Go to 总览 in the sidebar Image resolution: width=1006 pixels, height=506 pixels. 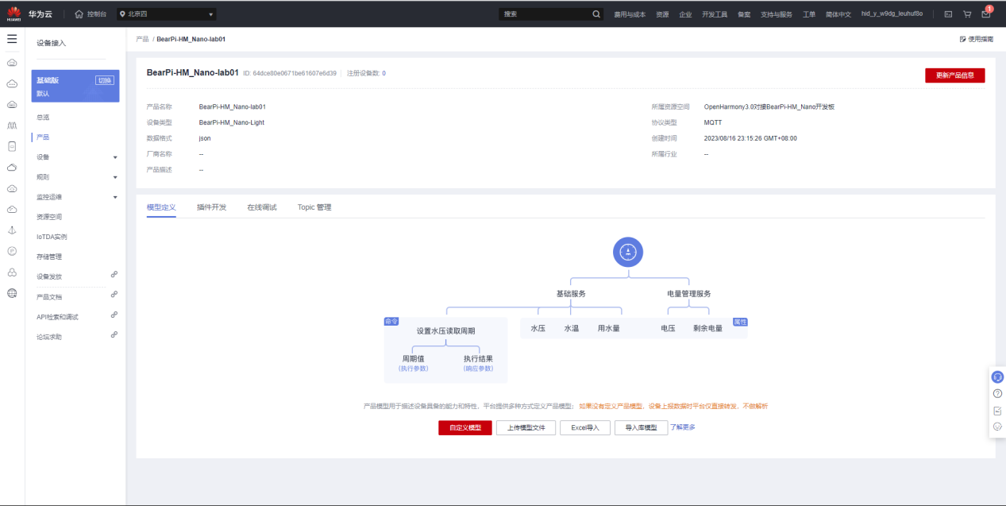[x=43, y=117]
